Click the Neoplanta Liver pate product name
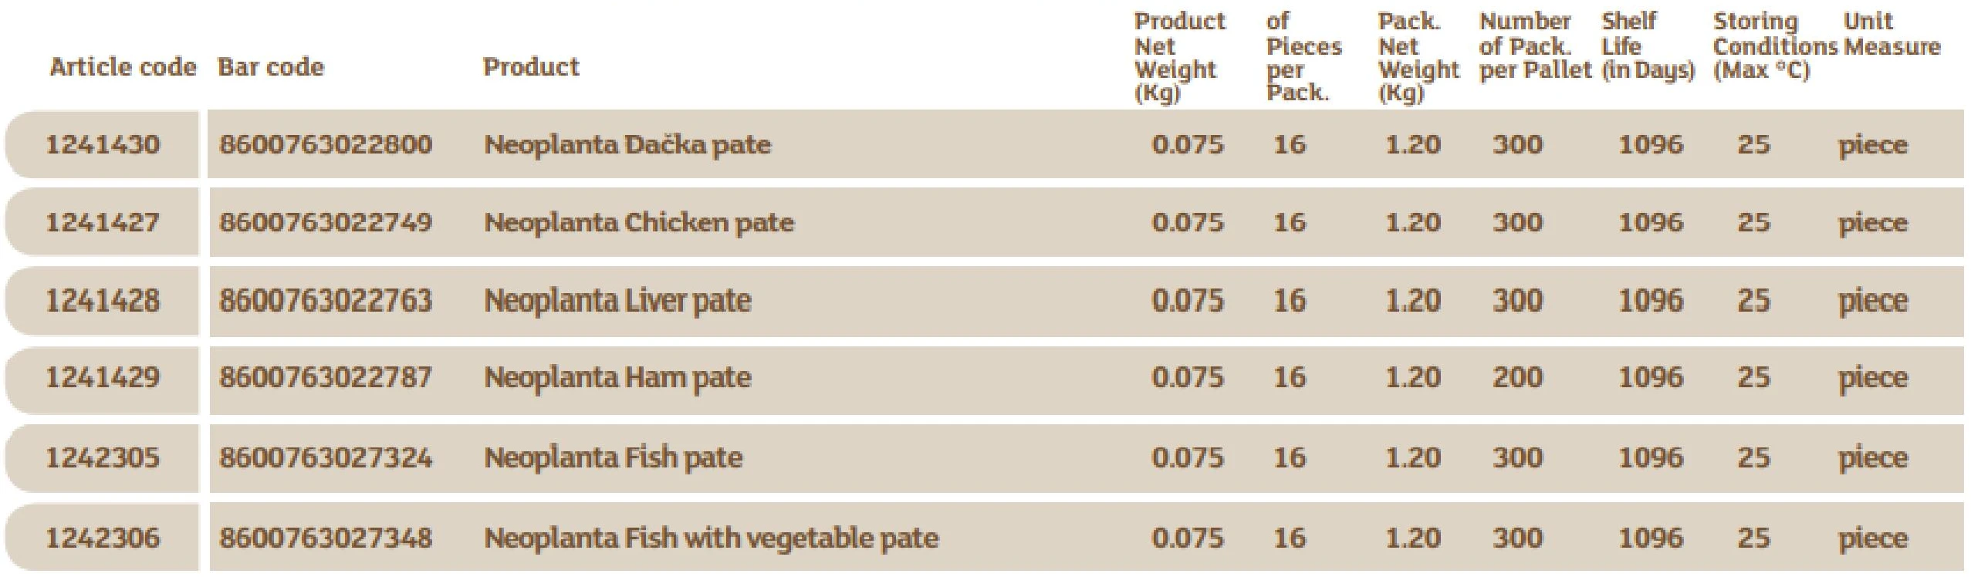This screenshot has height=577, width=1971. [617, 301]
